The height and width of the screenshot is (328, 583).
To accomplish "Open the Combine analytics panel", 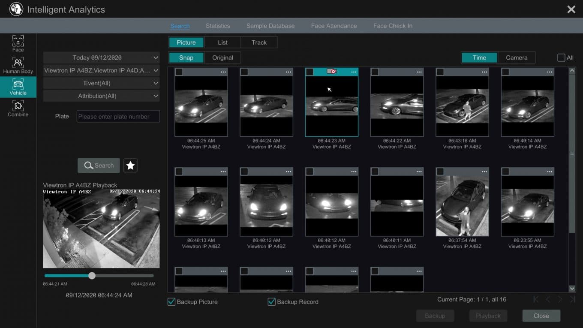I will click(x=18, y=108).
